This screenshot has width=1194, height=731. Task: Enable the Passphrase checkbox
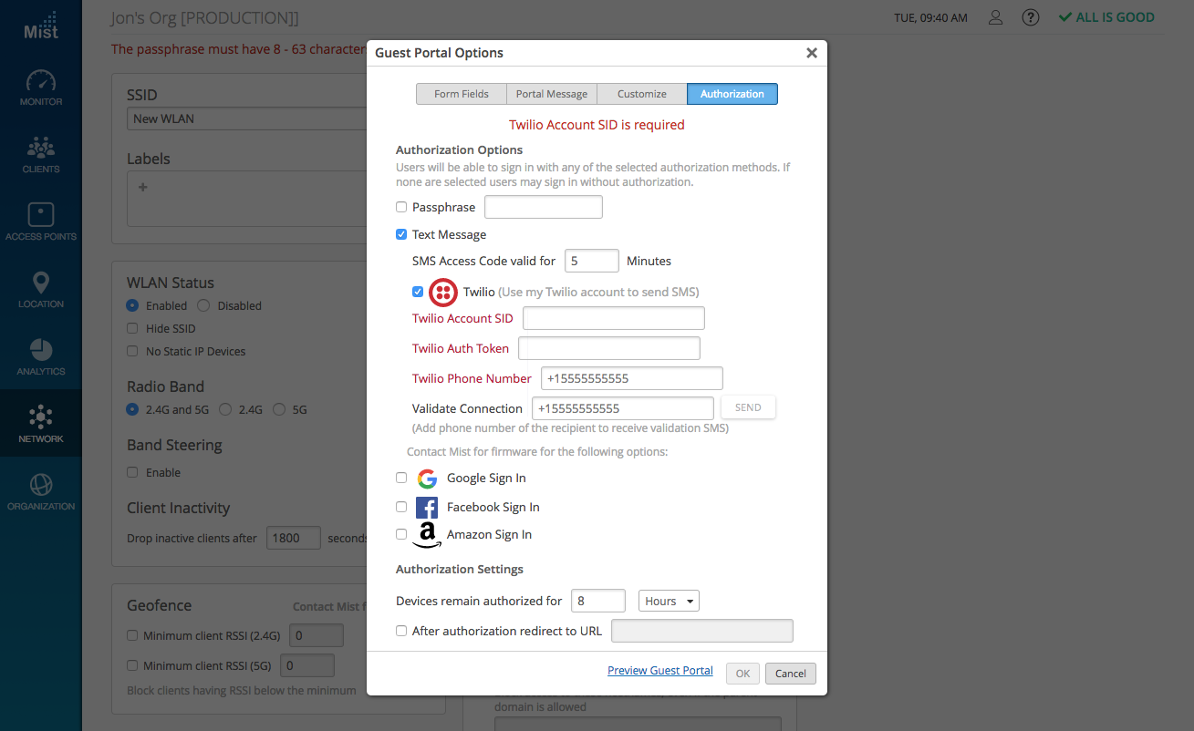coord(401,207)
